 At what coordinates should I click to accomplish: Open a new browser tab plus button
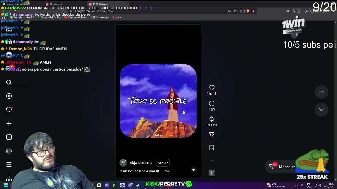coord(133,4)
